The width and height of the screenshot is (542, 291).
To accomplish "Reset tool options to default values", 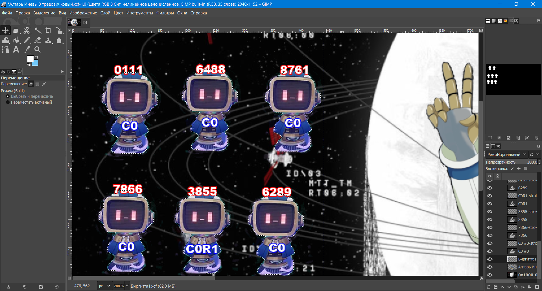I will tap(57, 287).
